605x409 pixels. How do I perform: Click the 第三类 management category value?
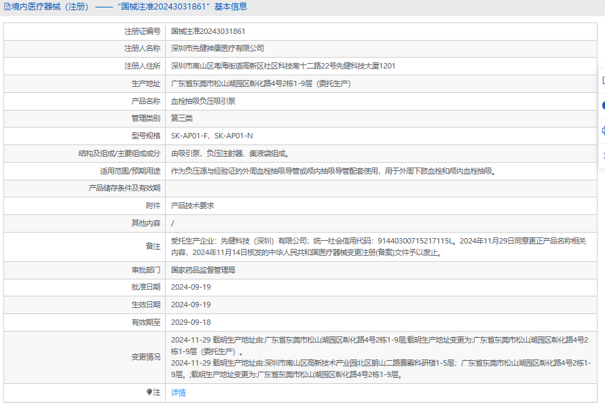point(182,119)
